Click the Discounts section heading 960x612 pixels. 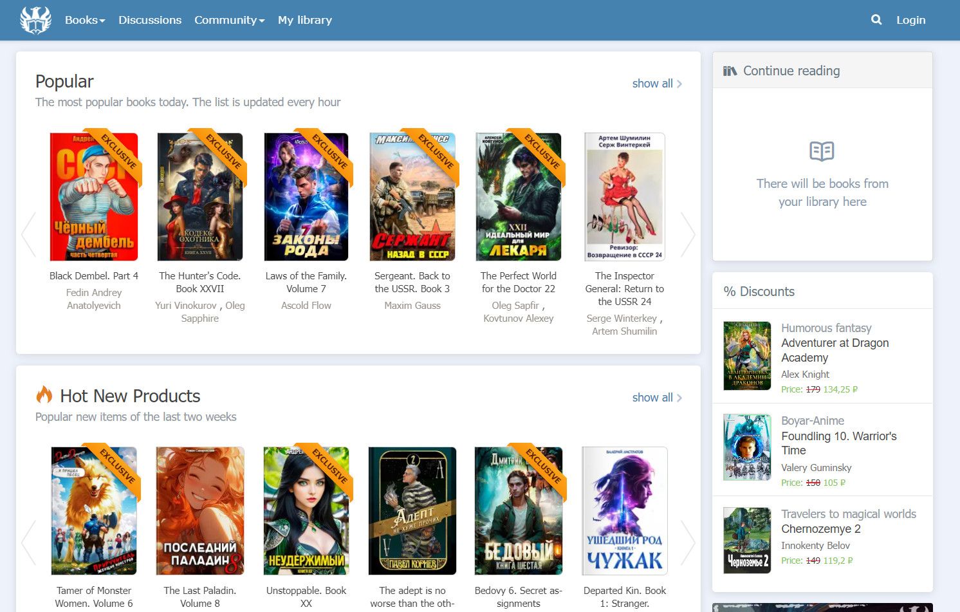[759, 292]
